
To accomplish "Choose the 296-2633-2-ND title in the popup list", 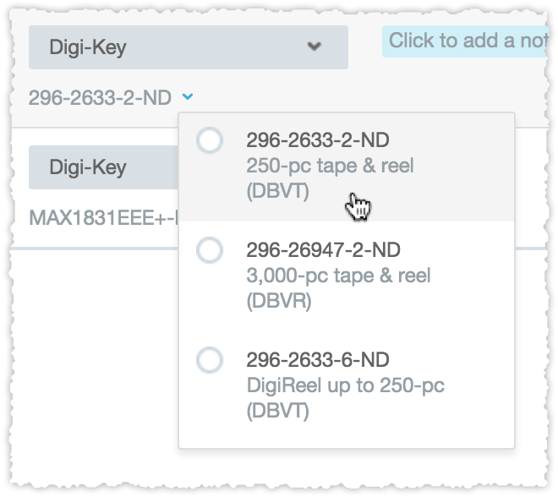I will [318, 139].
